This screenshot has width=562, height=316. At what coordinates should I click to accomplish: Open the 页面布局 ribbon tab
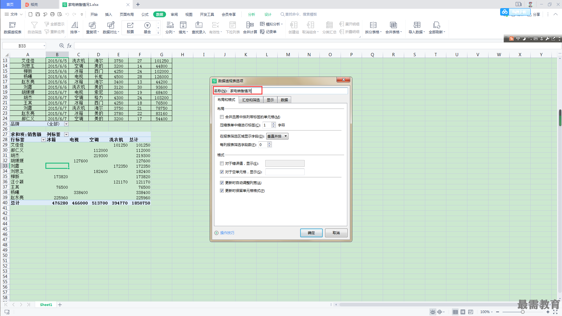pyautogui.click(x=127, y=14)
